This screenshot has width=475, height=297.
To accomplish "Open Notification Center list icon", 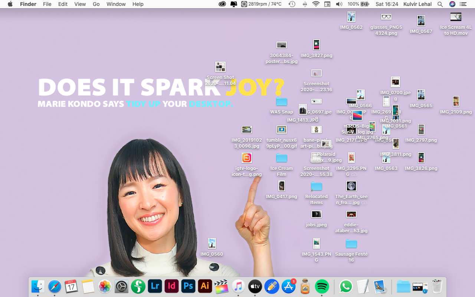I will (x=463, y=4).
